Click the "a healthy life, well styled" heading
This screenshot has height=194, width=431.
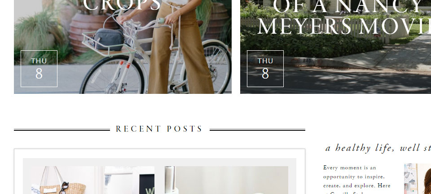click(x=378, y=148)
